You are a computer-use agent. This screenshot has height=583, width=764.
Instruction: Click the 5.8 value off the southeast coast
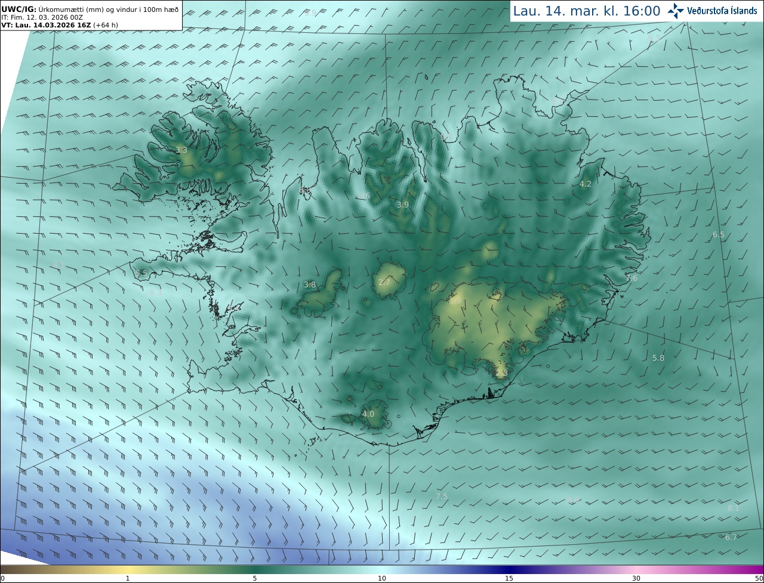(658, 358)
